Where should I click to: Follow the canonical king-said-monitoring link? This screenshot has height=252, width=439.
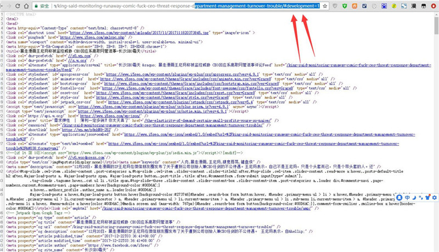point(162,125)
